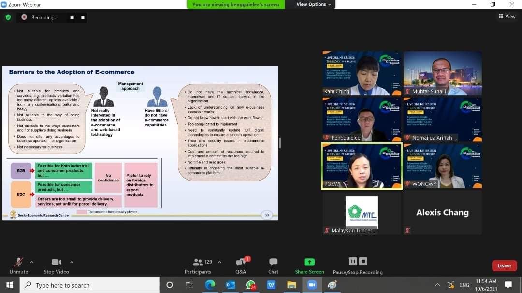Click slide page number 30 badge
522x293 pixels.
coord(267,215)
